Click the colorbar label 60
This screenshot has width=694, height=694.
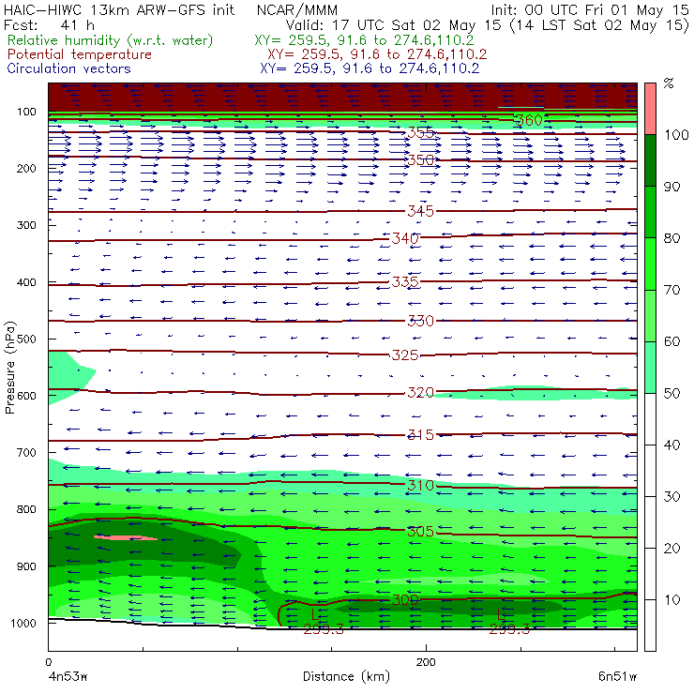[671, 341]
